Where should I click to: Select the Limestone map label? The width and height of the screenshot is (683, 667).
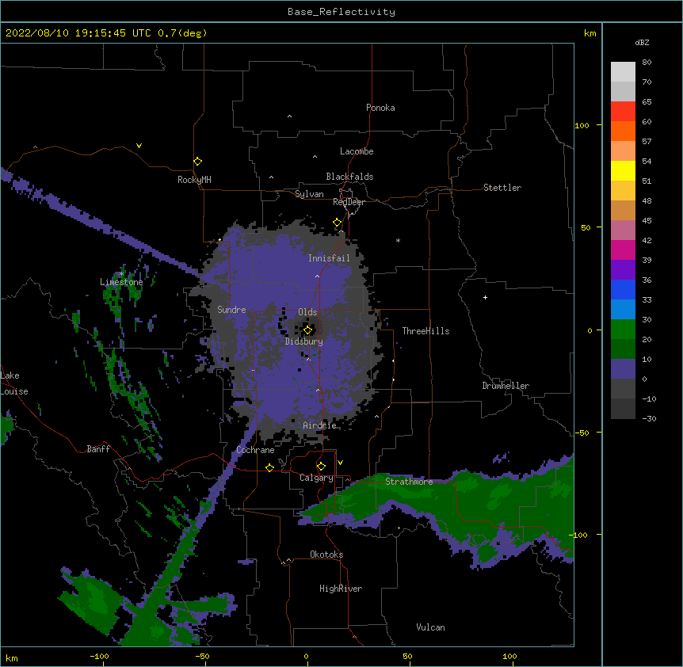(x=121, y=282)
